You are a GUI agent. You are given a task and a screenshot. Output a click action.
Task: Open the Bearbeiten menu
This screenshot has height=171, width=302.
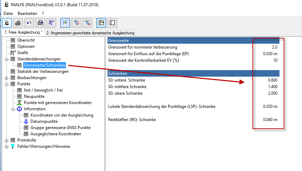(27, 13)
